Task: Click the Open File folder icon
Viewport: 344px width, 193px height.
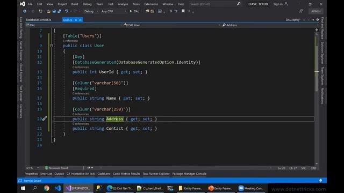Action: point(49,11)
